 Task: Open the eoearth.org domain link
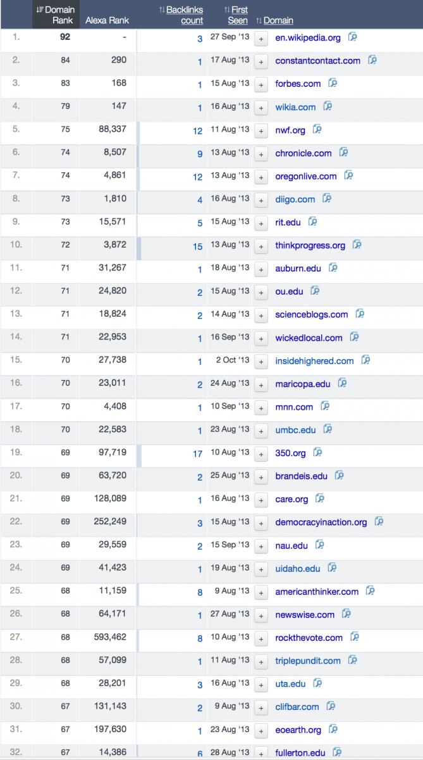[x=298, y=730]
